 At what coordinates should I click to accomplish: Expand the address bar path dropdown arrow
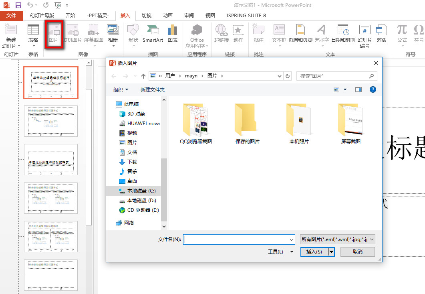coord(280,76)
